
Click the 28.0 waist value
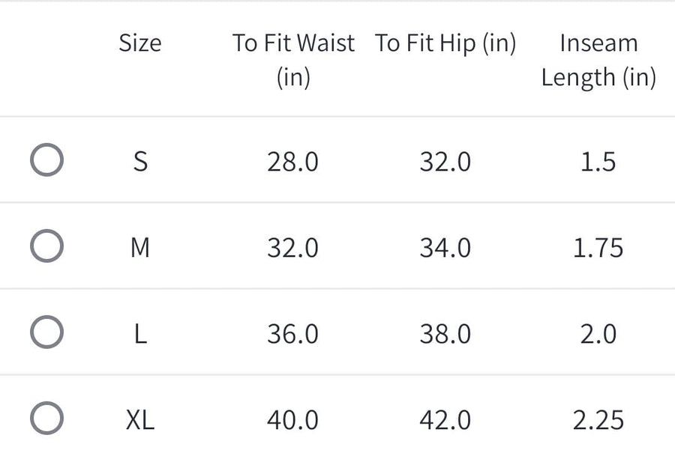292,162
